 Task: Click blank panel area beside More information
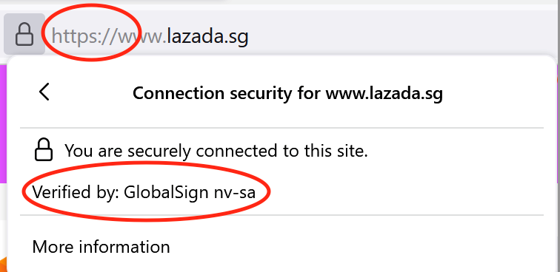(x=357, y=247)
